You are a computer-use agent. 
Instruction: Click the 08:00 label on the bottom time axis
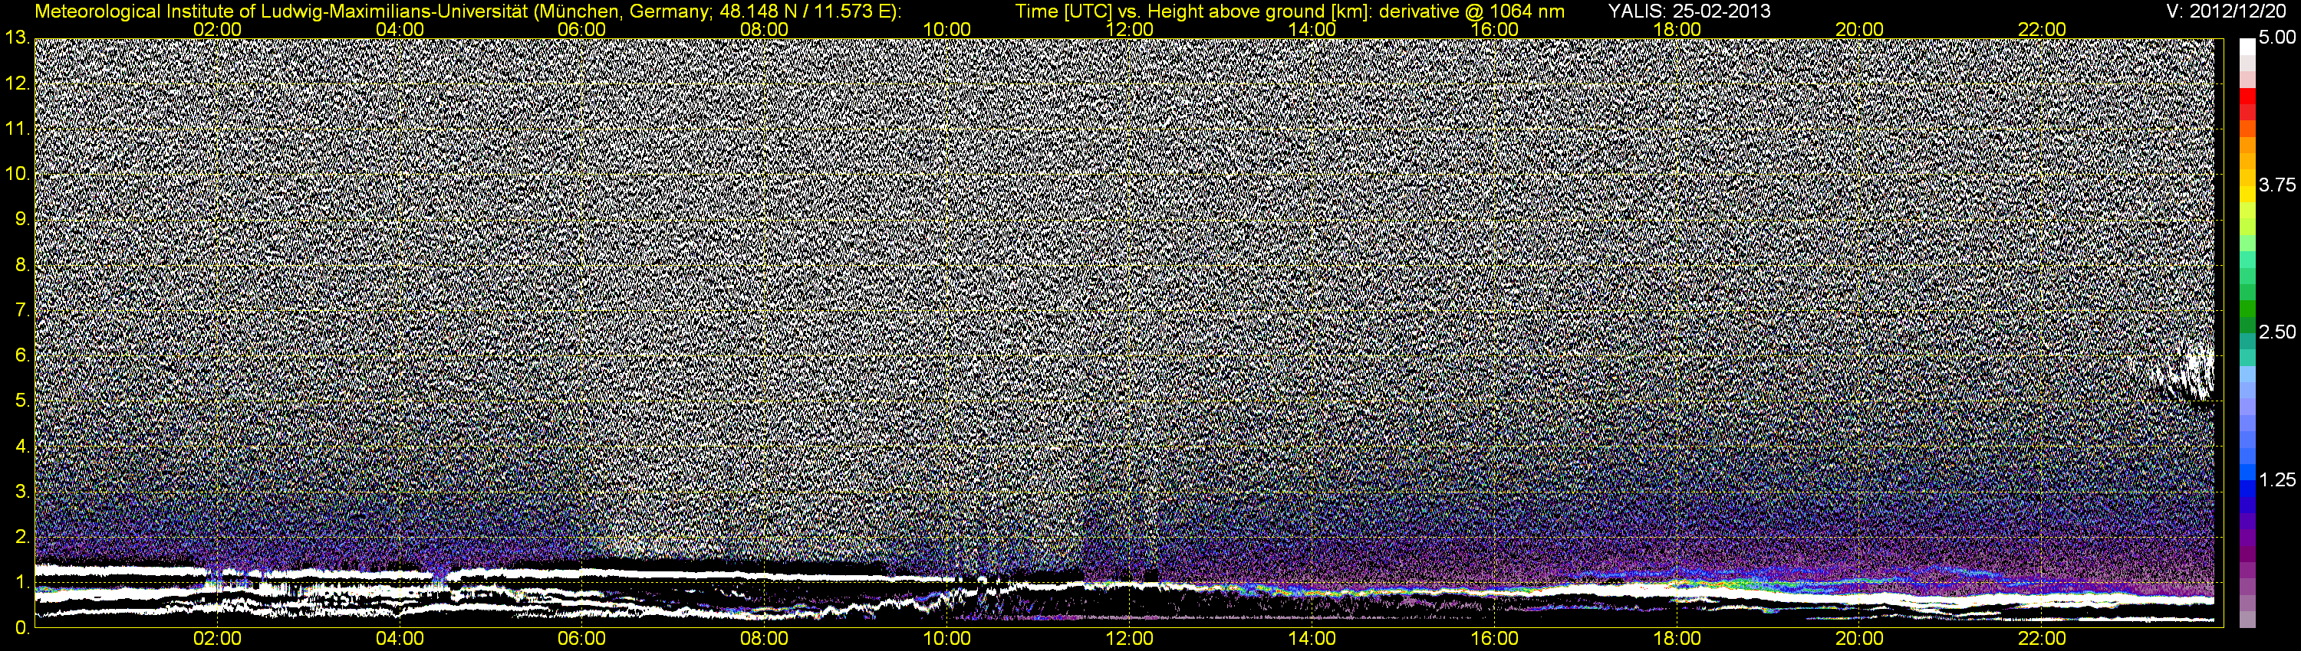[x=765, y=639]
